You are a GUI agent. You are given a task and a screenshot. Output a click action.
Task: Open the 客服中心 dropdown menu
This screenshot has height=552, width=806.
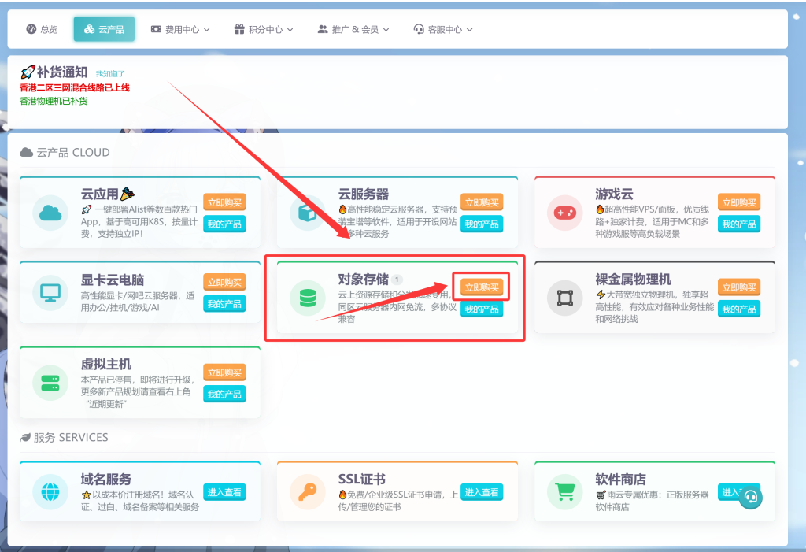[x=443, y=29]
